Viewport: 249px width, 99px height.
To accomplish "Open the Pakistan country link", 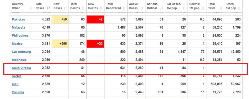I will pyautogui.click(x=18, y=19).
